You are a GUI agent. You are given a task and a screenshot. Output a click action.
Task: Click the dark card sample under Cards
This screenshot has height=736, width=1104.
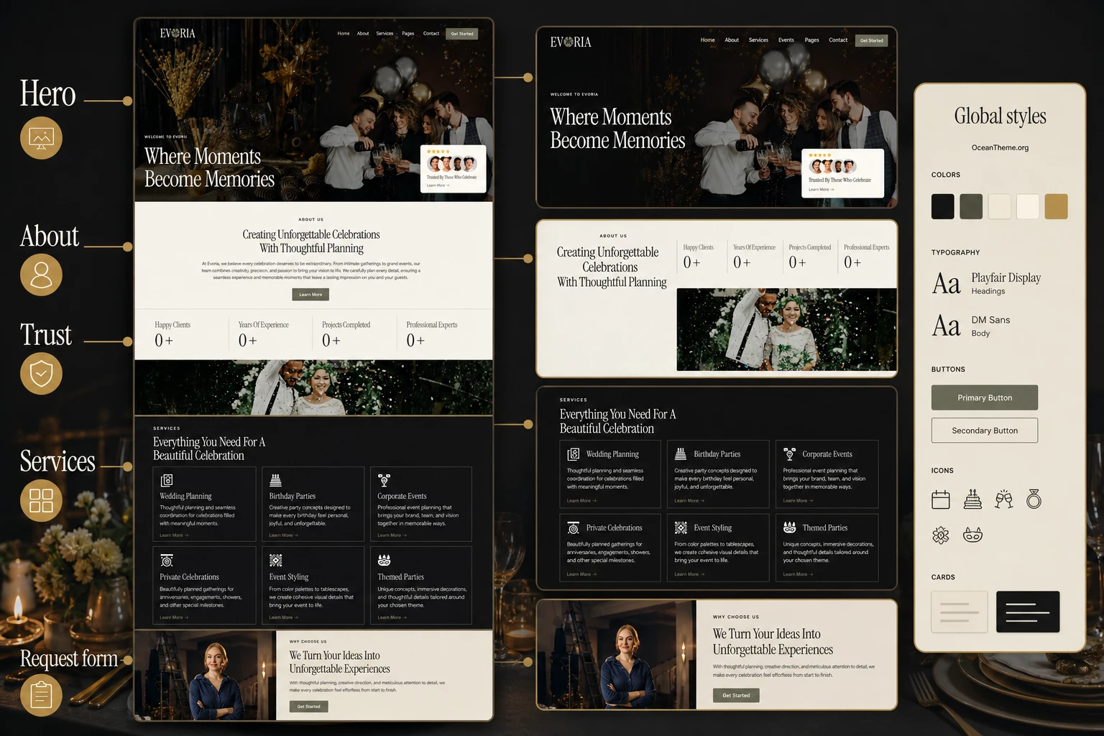pyautogui.click(x=1028, y=612)
